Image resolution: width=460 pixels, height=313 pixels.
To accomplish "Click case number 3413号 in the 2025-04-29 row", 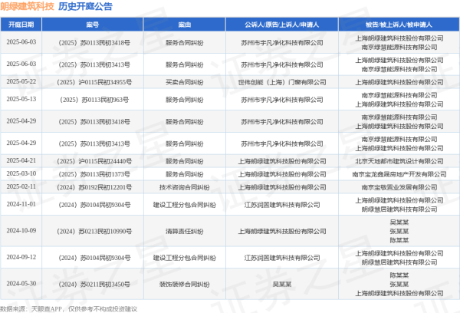I will pyautogui.click(x=94, y=144).
